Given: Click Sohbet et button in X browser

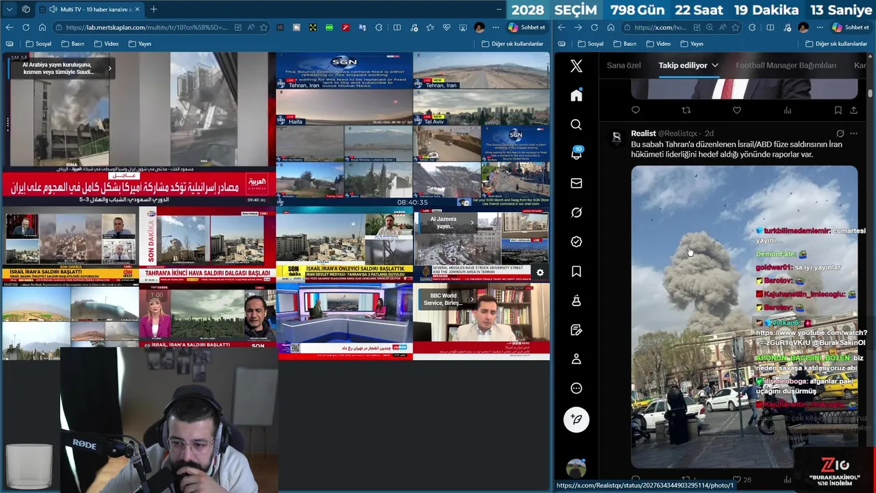Looking at the screenshot, I should click(x=850, y=27).
